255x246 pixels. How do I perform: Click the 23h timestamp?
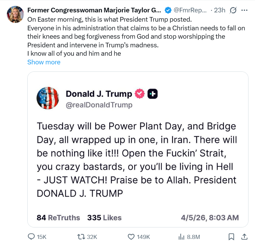tap(220, 10)
